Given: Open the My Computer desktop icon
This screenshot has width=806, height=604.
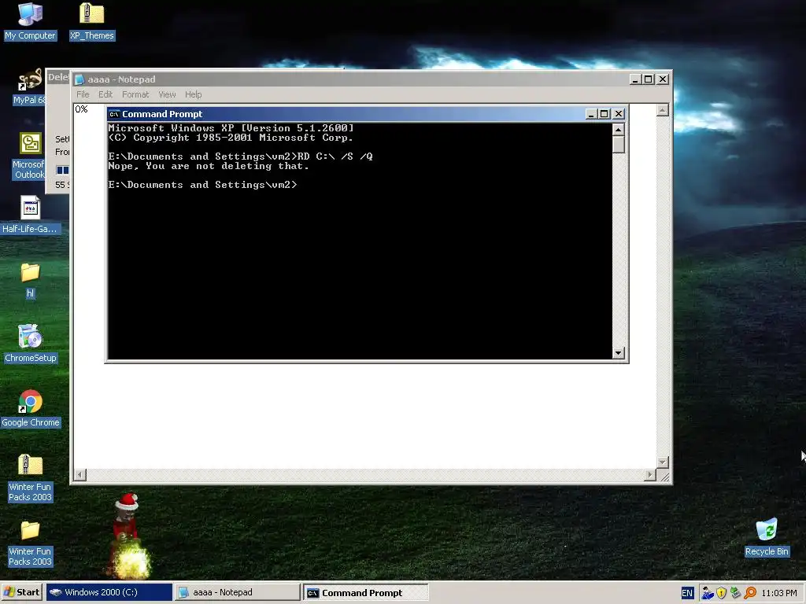Looking at the screenshot, I should (30, 21).
